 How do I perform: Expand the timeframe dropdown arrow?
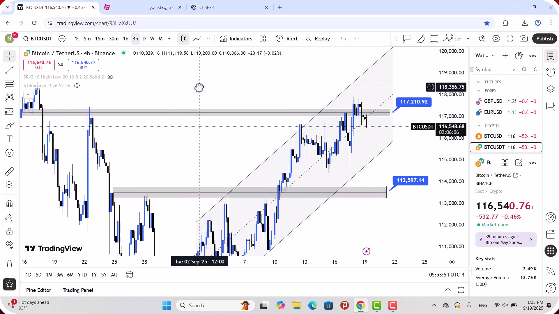pyautogui.click(x=169, y=39)
